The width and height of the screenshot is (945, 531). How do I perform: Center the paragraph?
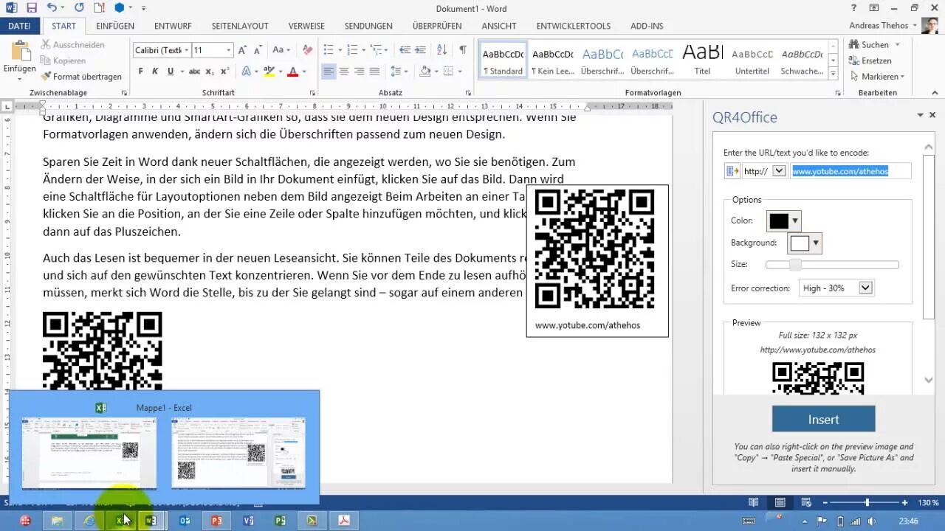coord(344,72)
